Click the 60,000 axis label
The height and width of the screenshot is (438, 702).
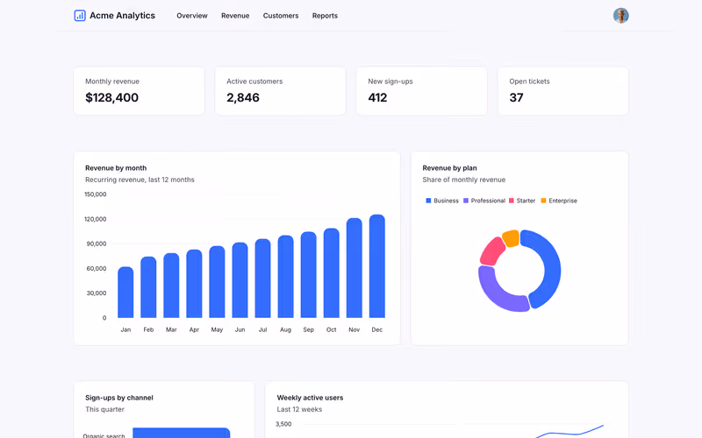click(x=97, y=269)
